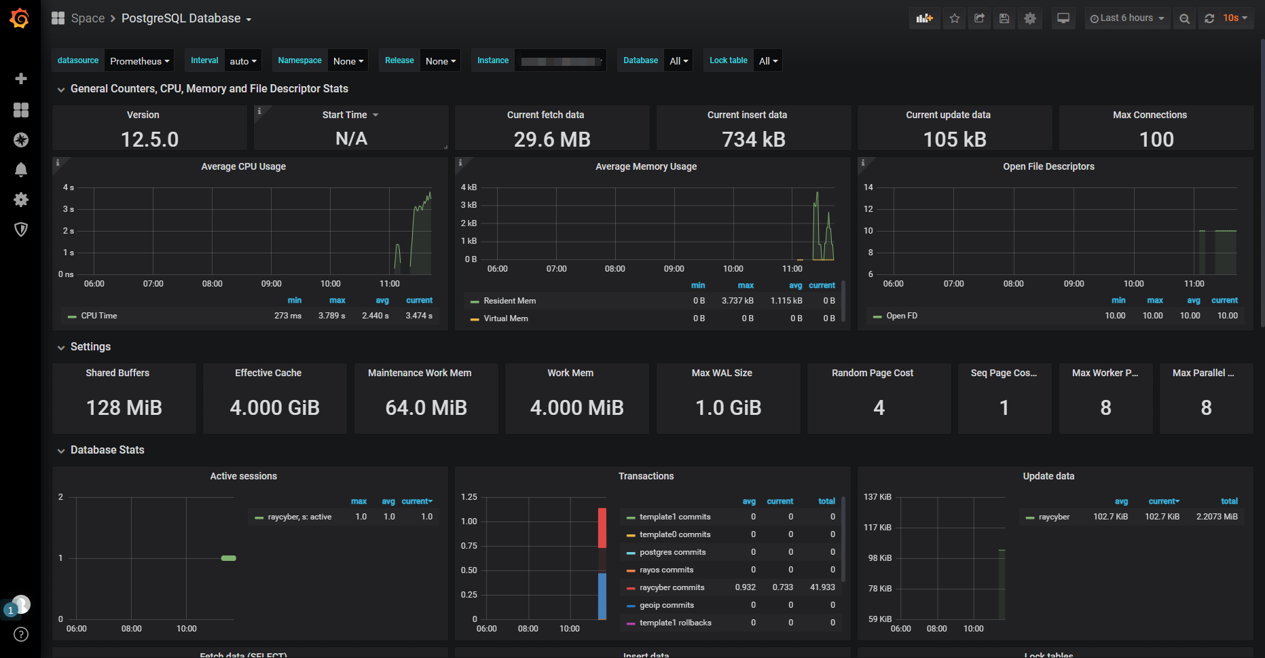Image resolution: width=1265 pixels, height=658 pixels.
Task: Open the Instance selector dropdown
Action: [560, 60]
